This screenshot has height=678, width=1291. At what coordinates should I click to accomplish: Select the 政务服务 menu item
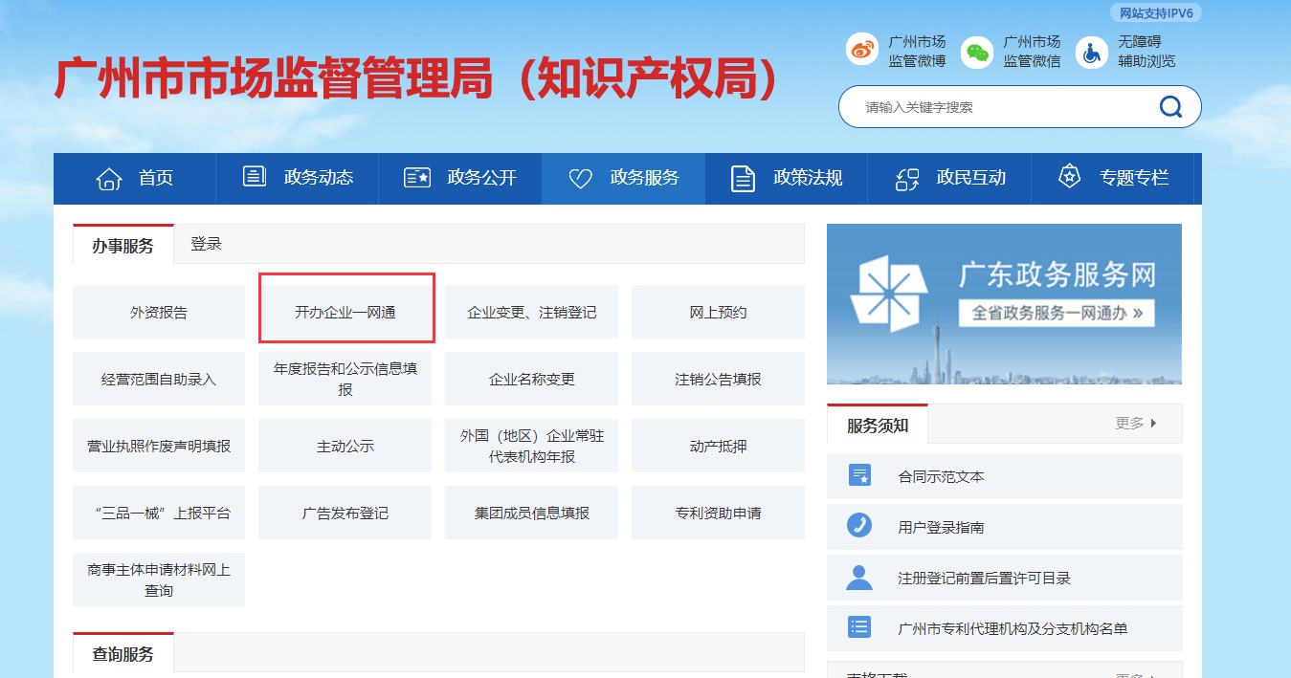[x=624, y=178]
